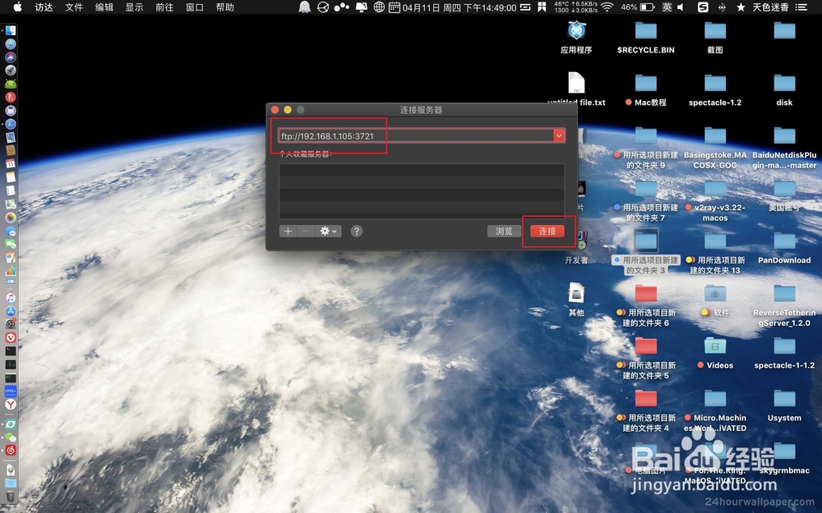Click the battery indicator in the menu bar
The image size is (822, 513).
tap(645, 7)
